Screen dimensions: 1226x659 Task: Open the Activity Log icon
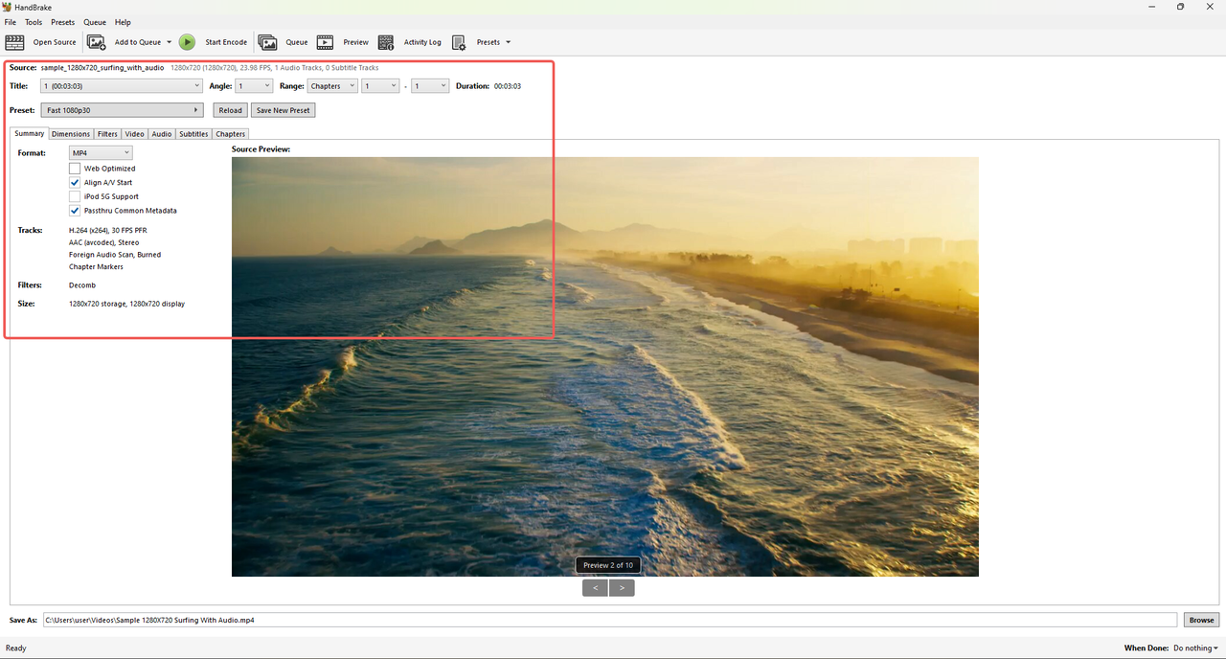point(386,42)
